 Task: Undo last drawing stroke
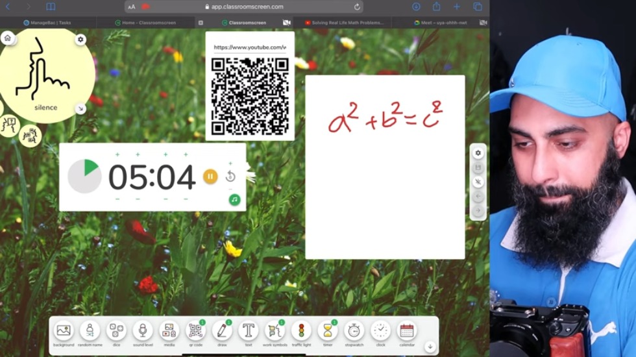point(478,196)
